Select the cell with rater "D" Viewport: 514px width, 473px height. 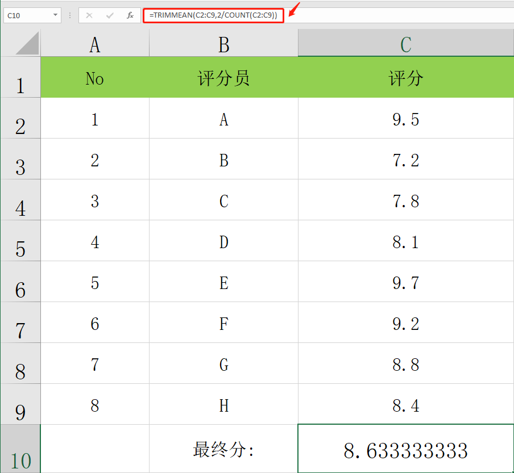coord(223,241)
